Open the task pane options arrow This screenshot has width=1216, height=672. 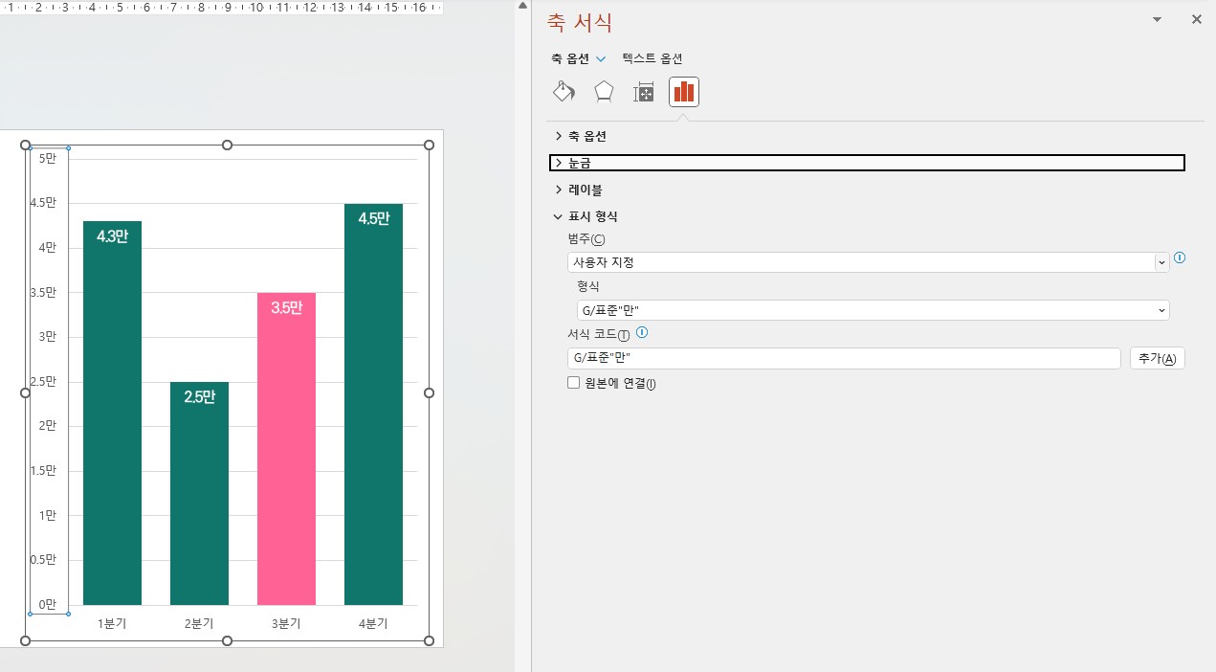click(1157, 19)
